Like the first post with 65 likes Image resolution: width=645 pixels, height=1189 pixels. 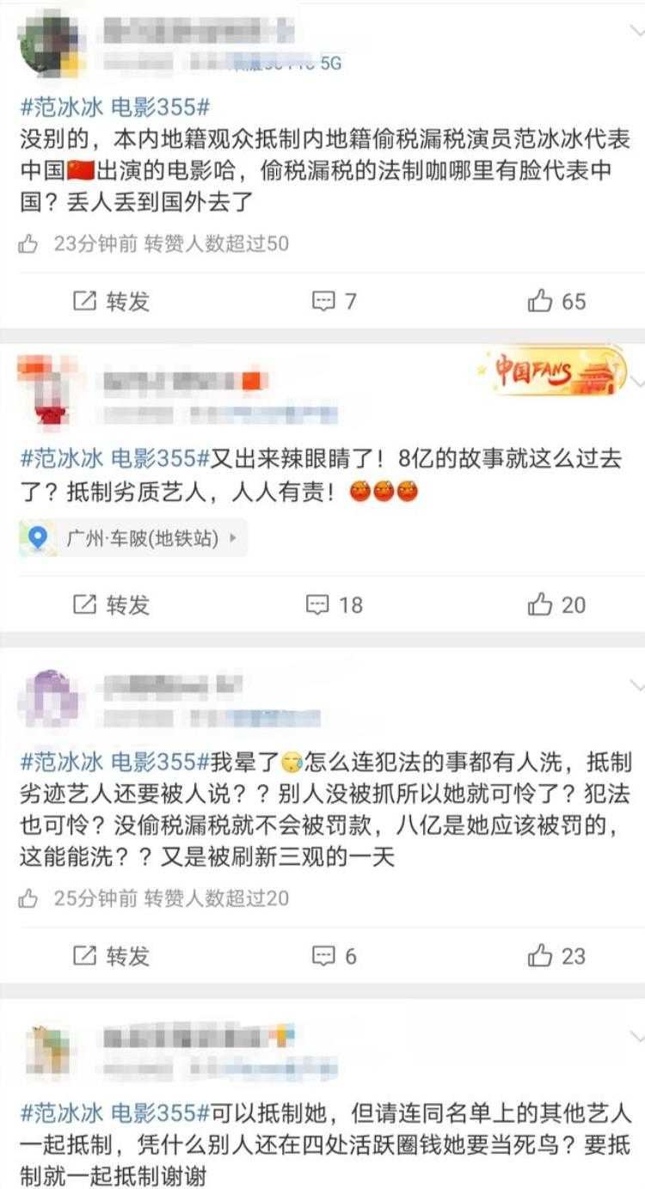556,301
